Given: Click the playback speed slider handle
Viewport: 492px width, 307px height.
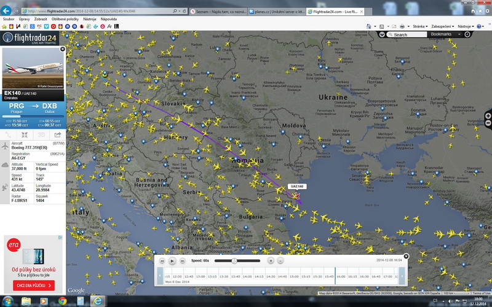Looking at the screenshot, I should (x=234, y=260).
